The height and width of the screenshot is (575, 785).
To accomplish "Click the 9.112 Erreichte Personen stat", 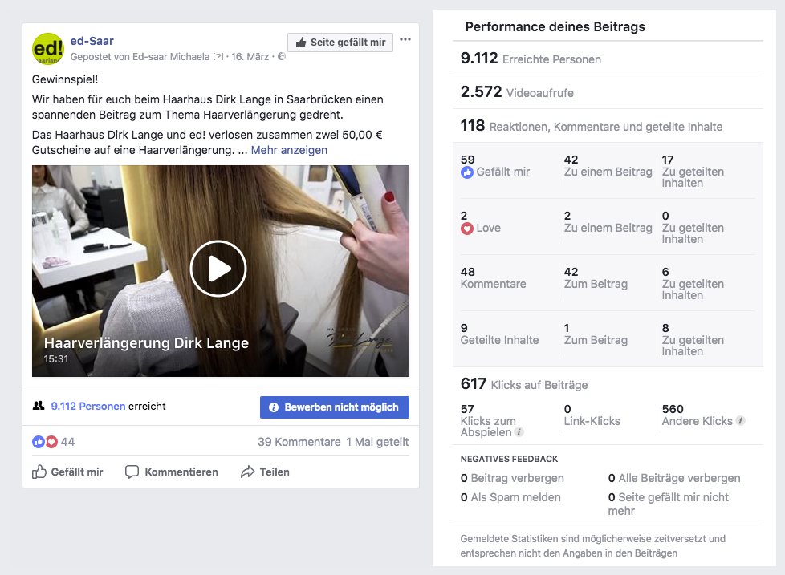I will pyautogui.click(x=531, y=59).
